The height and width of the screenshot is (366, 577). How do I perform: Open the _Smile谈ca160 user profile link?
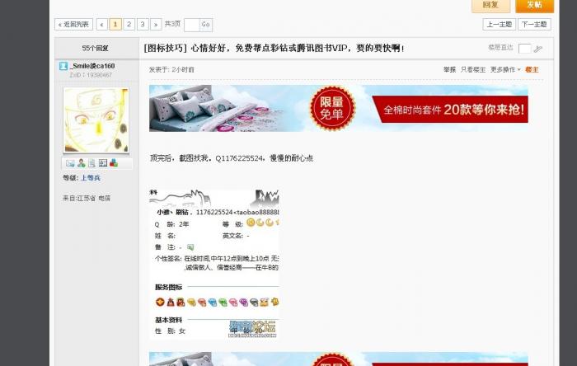(x=93, y=66)
